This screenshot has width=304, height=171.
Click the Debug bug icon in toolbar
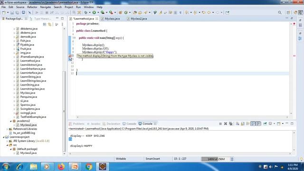85,12
